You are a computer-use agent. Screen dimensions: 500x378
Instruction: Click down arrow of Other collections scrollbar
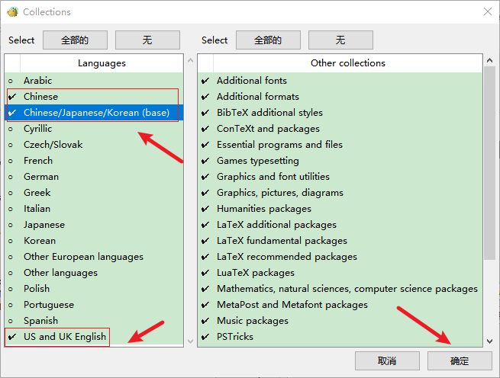pyautogui.click(x=490, y=341)
